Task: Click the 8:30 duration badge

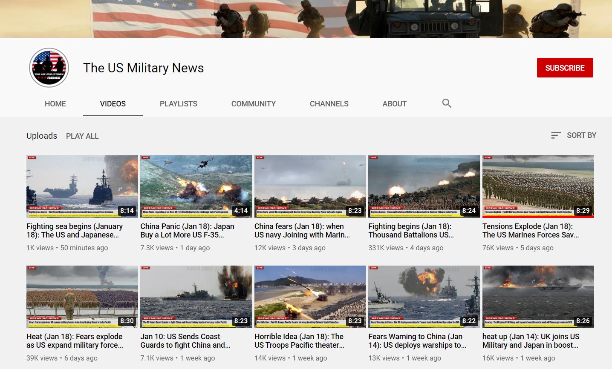Action: pyautogui.click(x=127, y=320)
